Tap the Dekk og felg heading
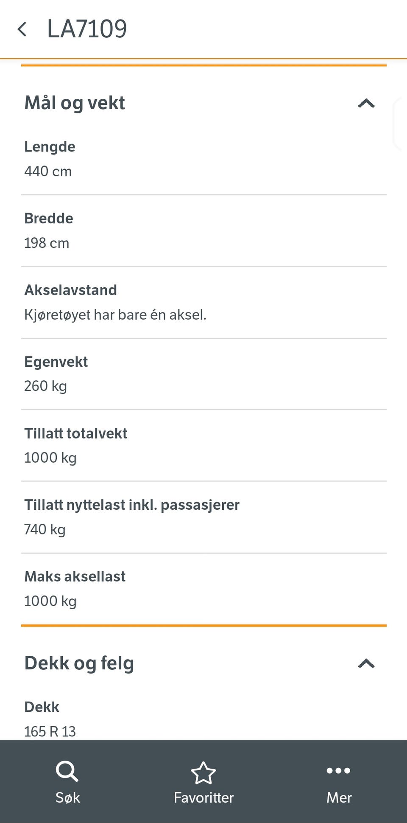Image resolution: width=407 pixels, height=823 pixels. [79, 663]
